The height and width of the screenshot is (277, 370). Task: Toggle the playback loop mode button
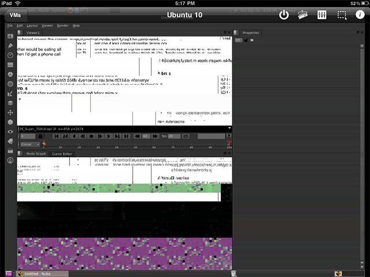tap(186, 136)
